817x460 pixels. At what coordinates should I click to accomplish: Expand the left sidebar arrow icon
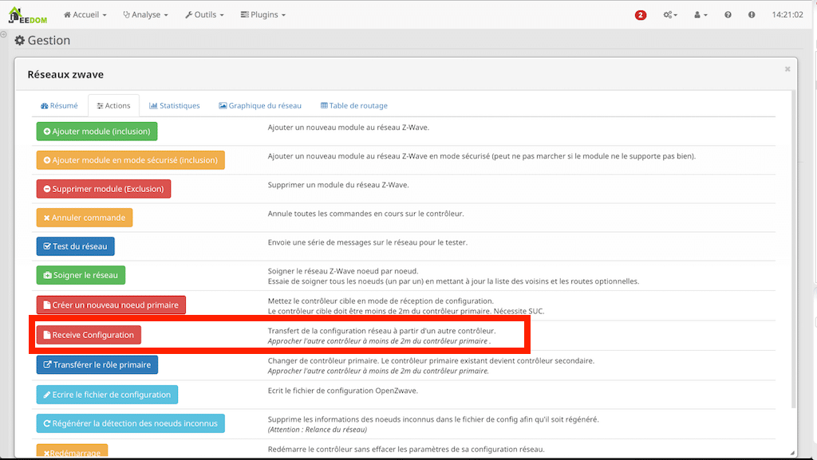(x=4, y=36)
